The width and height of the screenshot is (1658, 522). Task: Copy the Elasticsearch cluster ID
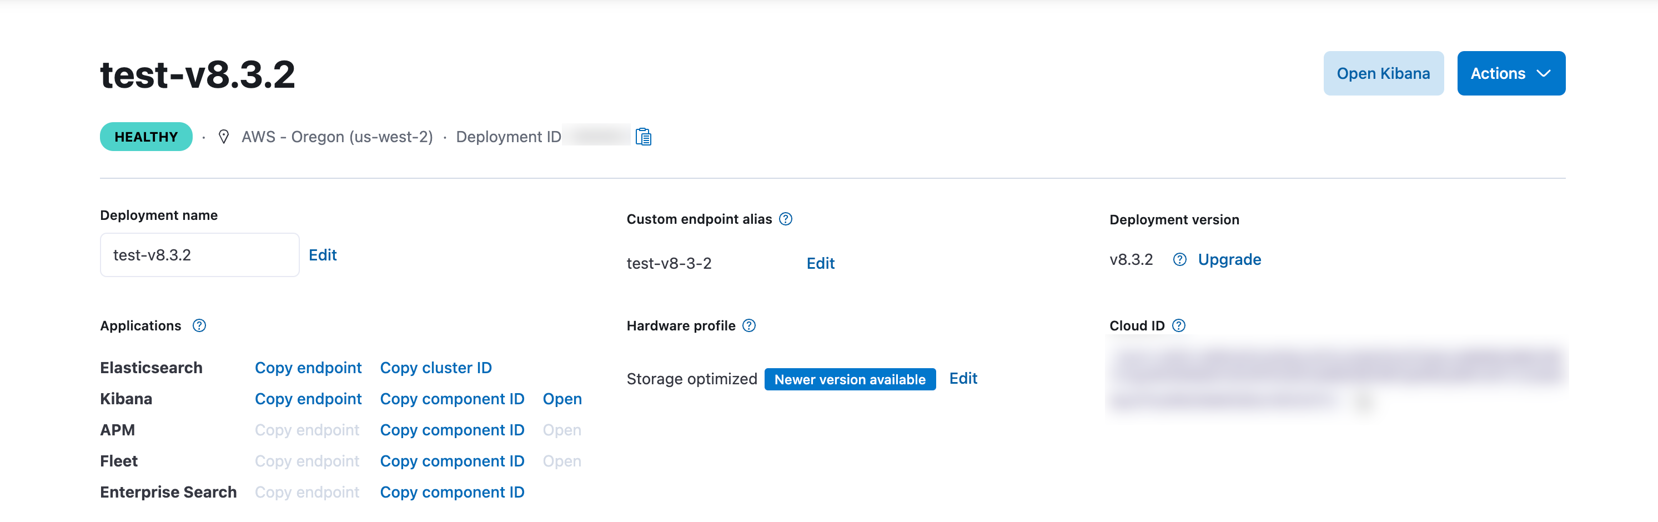[x=436, y=368]
